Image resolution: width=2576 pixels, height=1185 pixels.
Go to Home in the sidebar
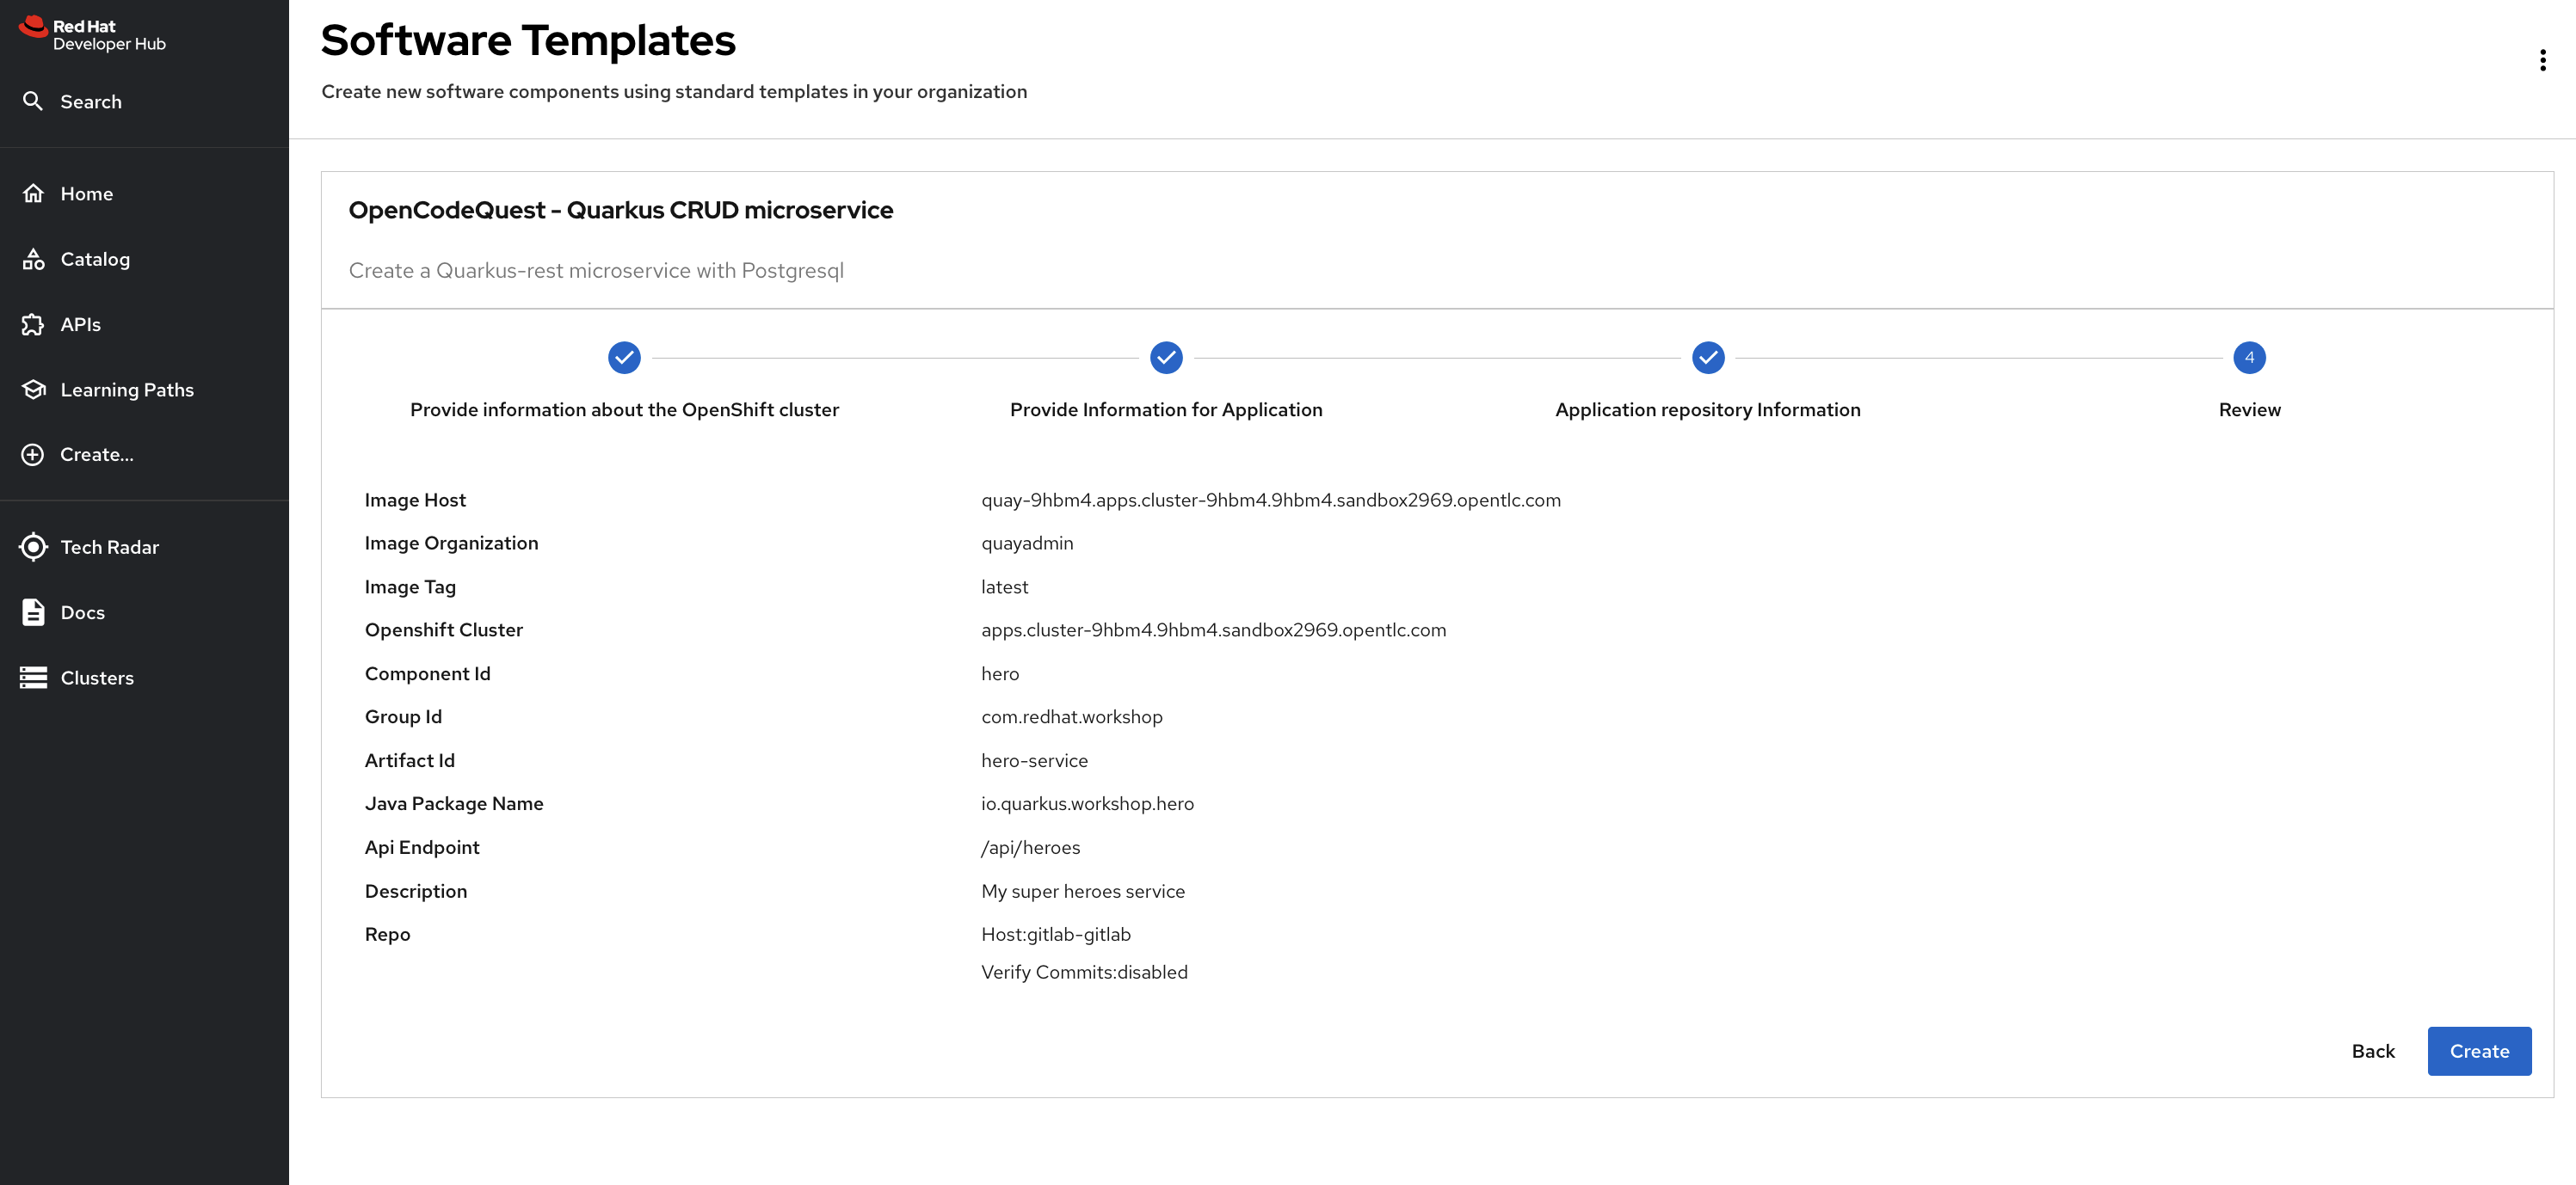coord(144,193)
